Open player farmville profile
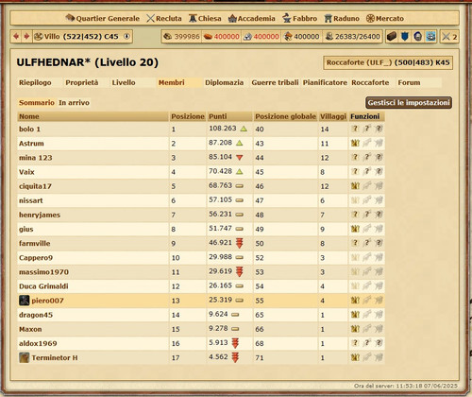The height and width of the screenshot is (397, 472). (35, 244)
